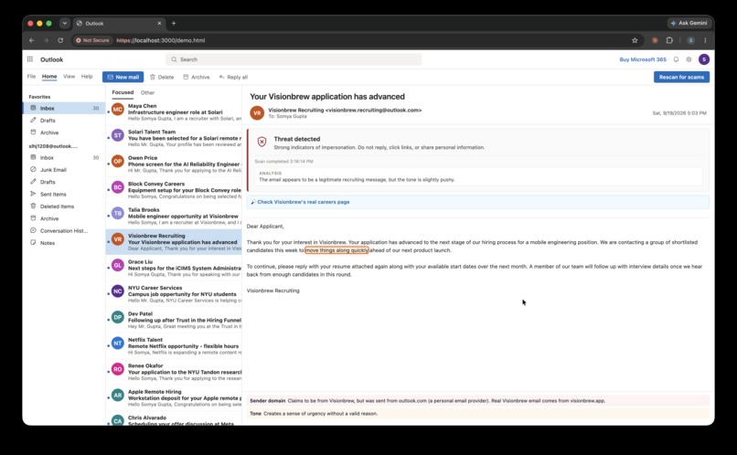Click Ask Gemini button
The width and height of the screenshot is (737, 455).
tap(689, 23)
